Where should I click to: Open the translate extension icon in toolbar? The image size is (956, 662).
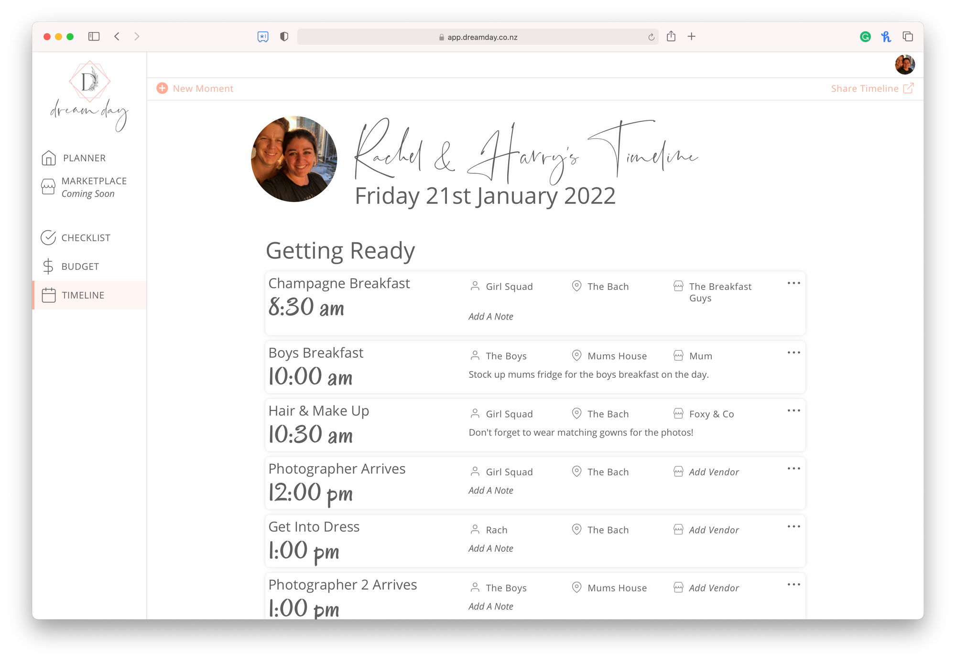point(263,37)
